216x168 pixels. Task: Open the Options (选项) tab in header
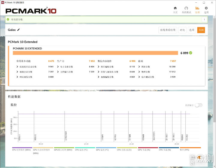[206, 10]
